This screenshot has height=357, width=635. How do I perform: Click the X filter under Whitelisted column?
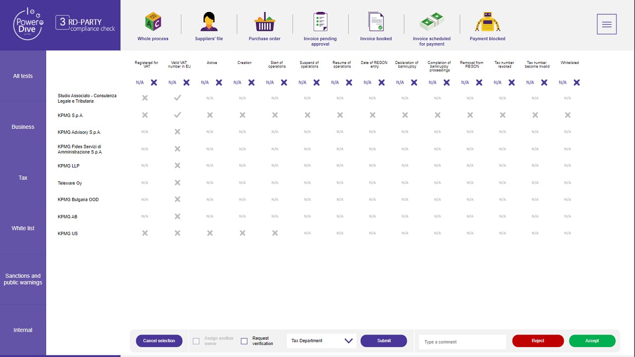(576, 82)
